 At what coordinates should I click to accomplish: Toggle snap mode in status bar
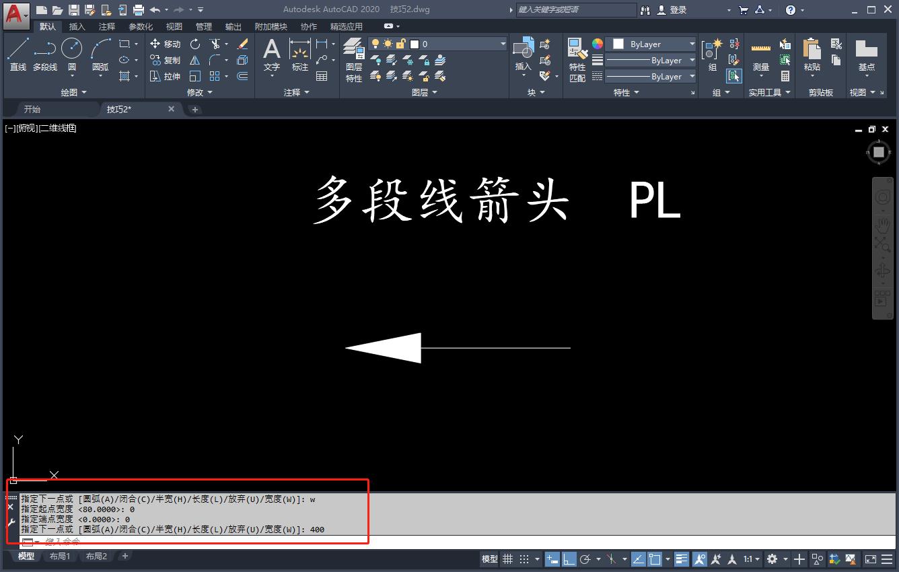[x=524, y=559]
